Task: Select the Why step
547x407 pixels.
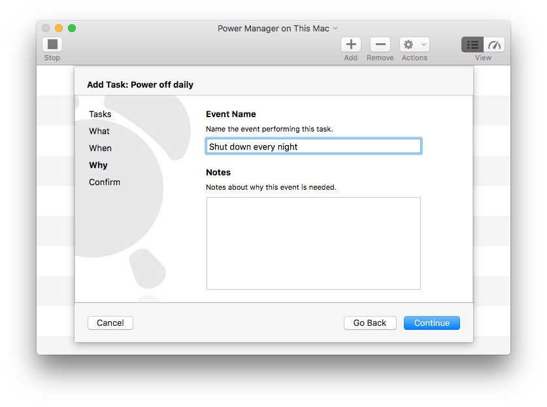Action: coord(98,166)
